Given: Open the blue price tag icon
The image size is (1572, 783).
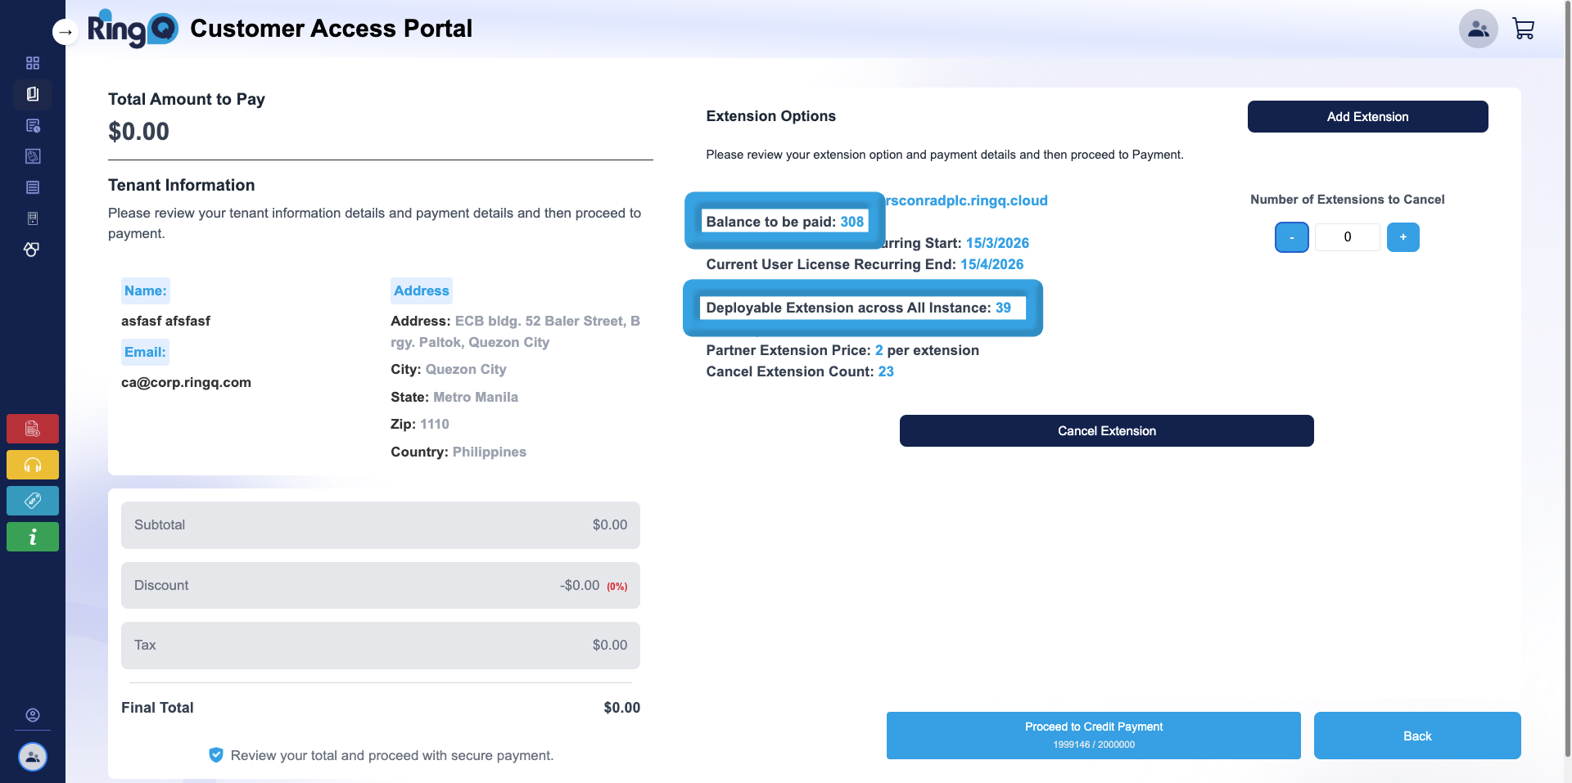Looking at the screenshot, I should point(33,501).
